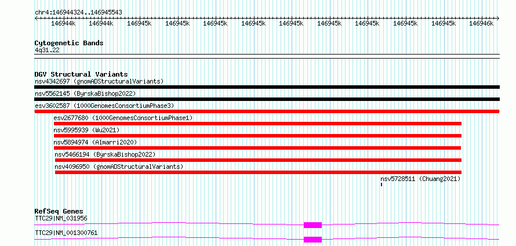Open the esv3602587 1000GenomesConsortiumPhase3 label
This screenshot has width=516, height=246.
[104, 106]
